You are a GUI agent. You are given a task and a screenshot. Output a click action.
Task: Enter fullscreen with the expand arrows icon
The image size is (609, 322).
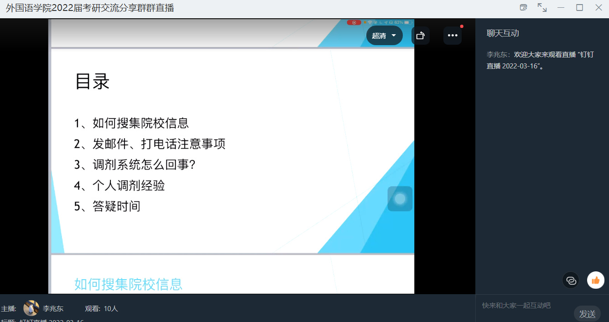point(542,7)
